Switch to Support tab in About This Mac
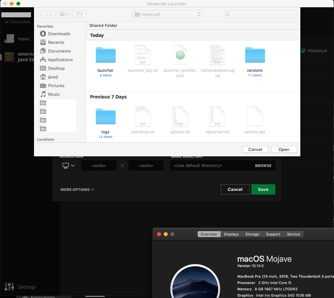334x298 pixels. [273, 234]
